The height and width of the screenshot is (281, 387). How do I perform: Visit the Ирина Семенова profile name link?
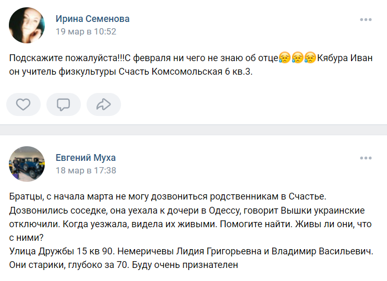92,19
